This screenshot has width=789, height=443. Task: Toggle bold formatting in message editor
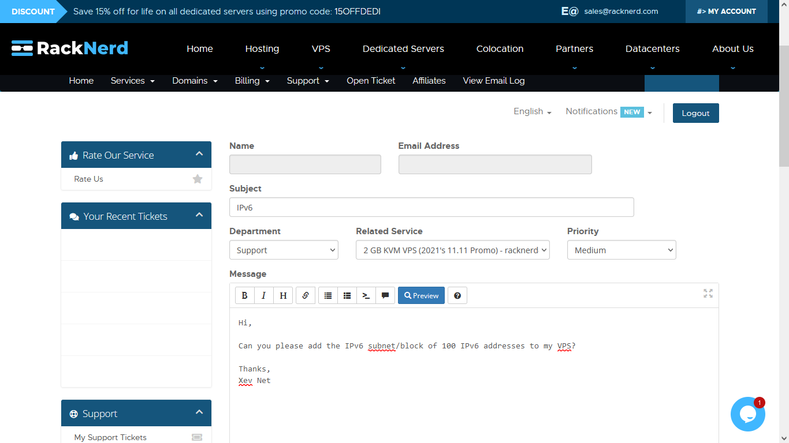tap(244, 295)
